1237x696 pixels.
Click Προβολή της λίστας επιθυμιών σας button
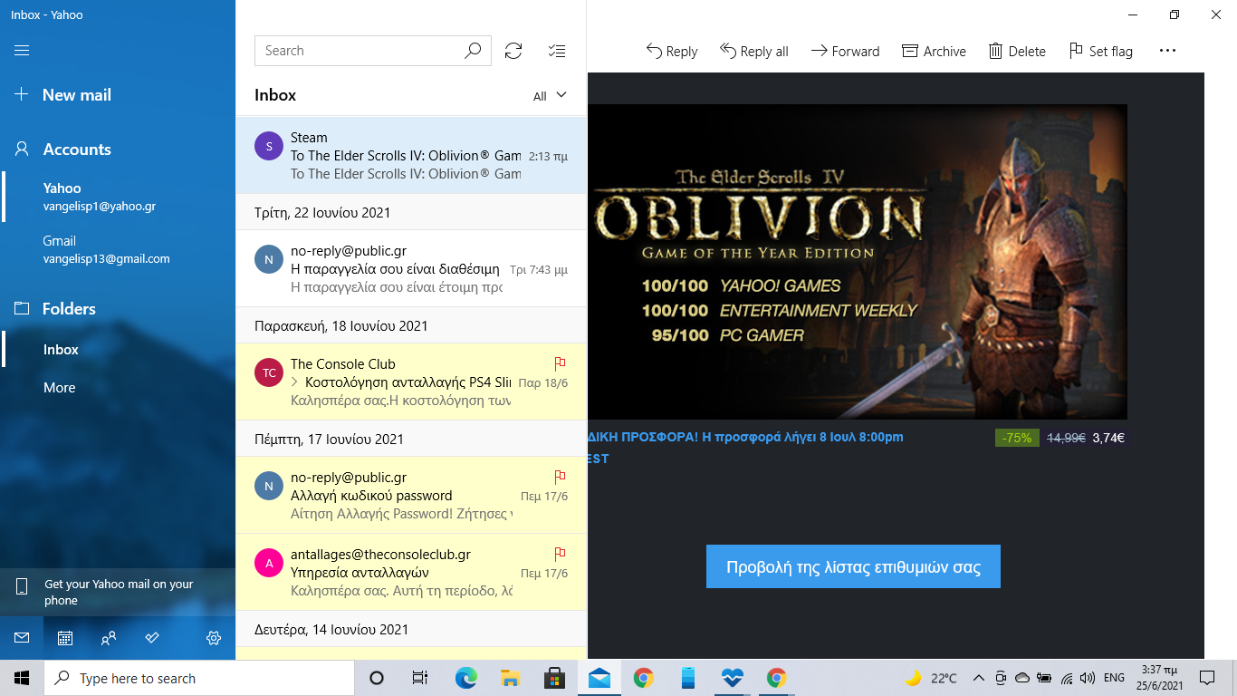coord(853,566)
